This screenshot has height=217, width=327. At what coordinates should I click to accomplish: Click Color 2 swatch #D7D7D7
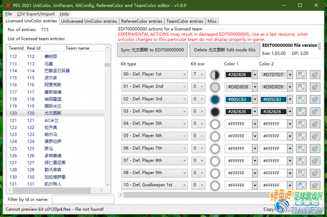click(x=274, y=75)
